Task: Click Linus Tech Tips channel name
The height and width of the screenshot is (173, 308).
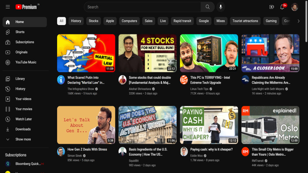Action: 199,89
